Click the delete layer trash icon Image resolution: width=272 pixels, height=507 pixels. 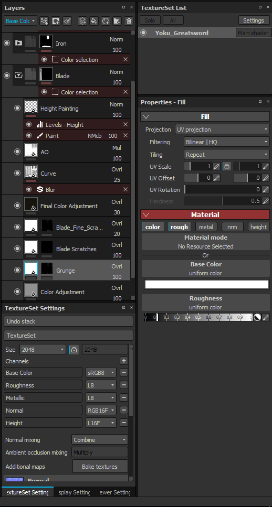point(129,21)
